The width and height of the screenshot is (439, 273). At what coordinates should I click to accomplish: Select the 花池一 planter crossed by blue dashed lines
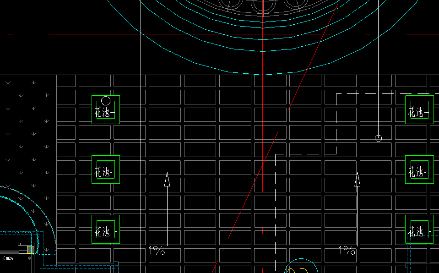[419, 229]
